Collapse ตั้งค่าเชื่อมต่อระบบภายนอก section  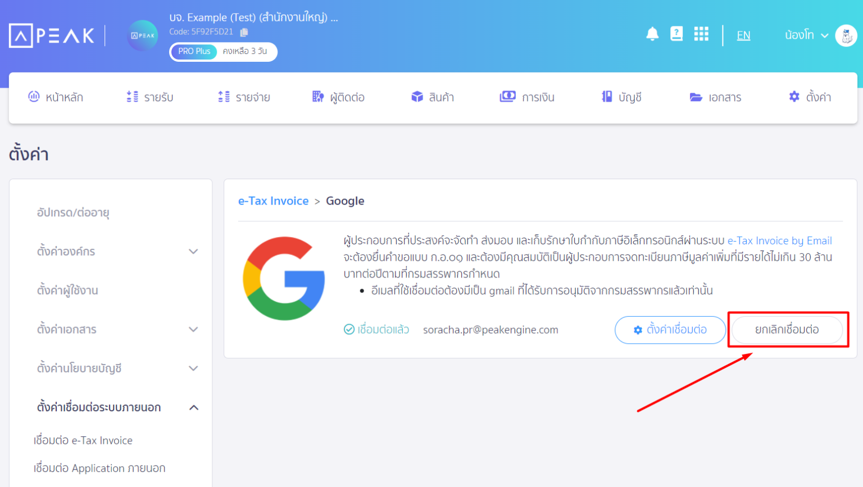coord(193,407)
